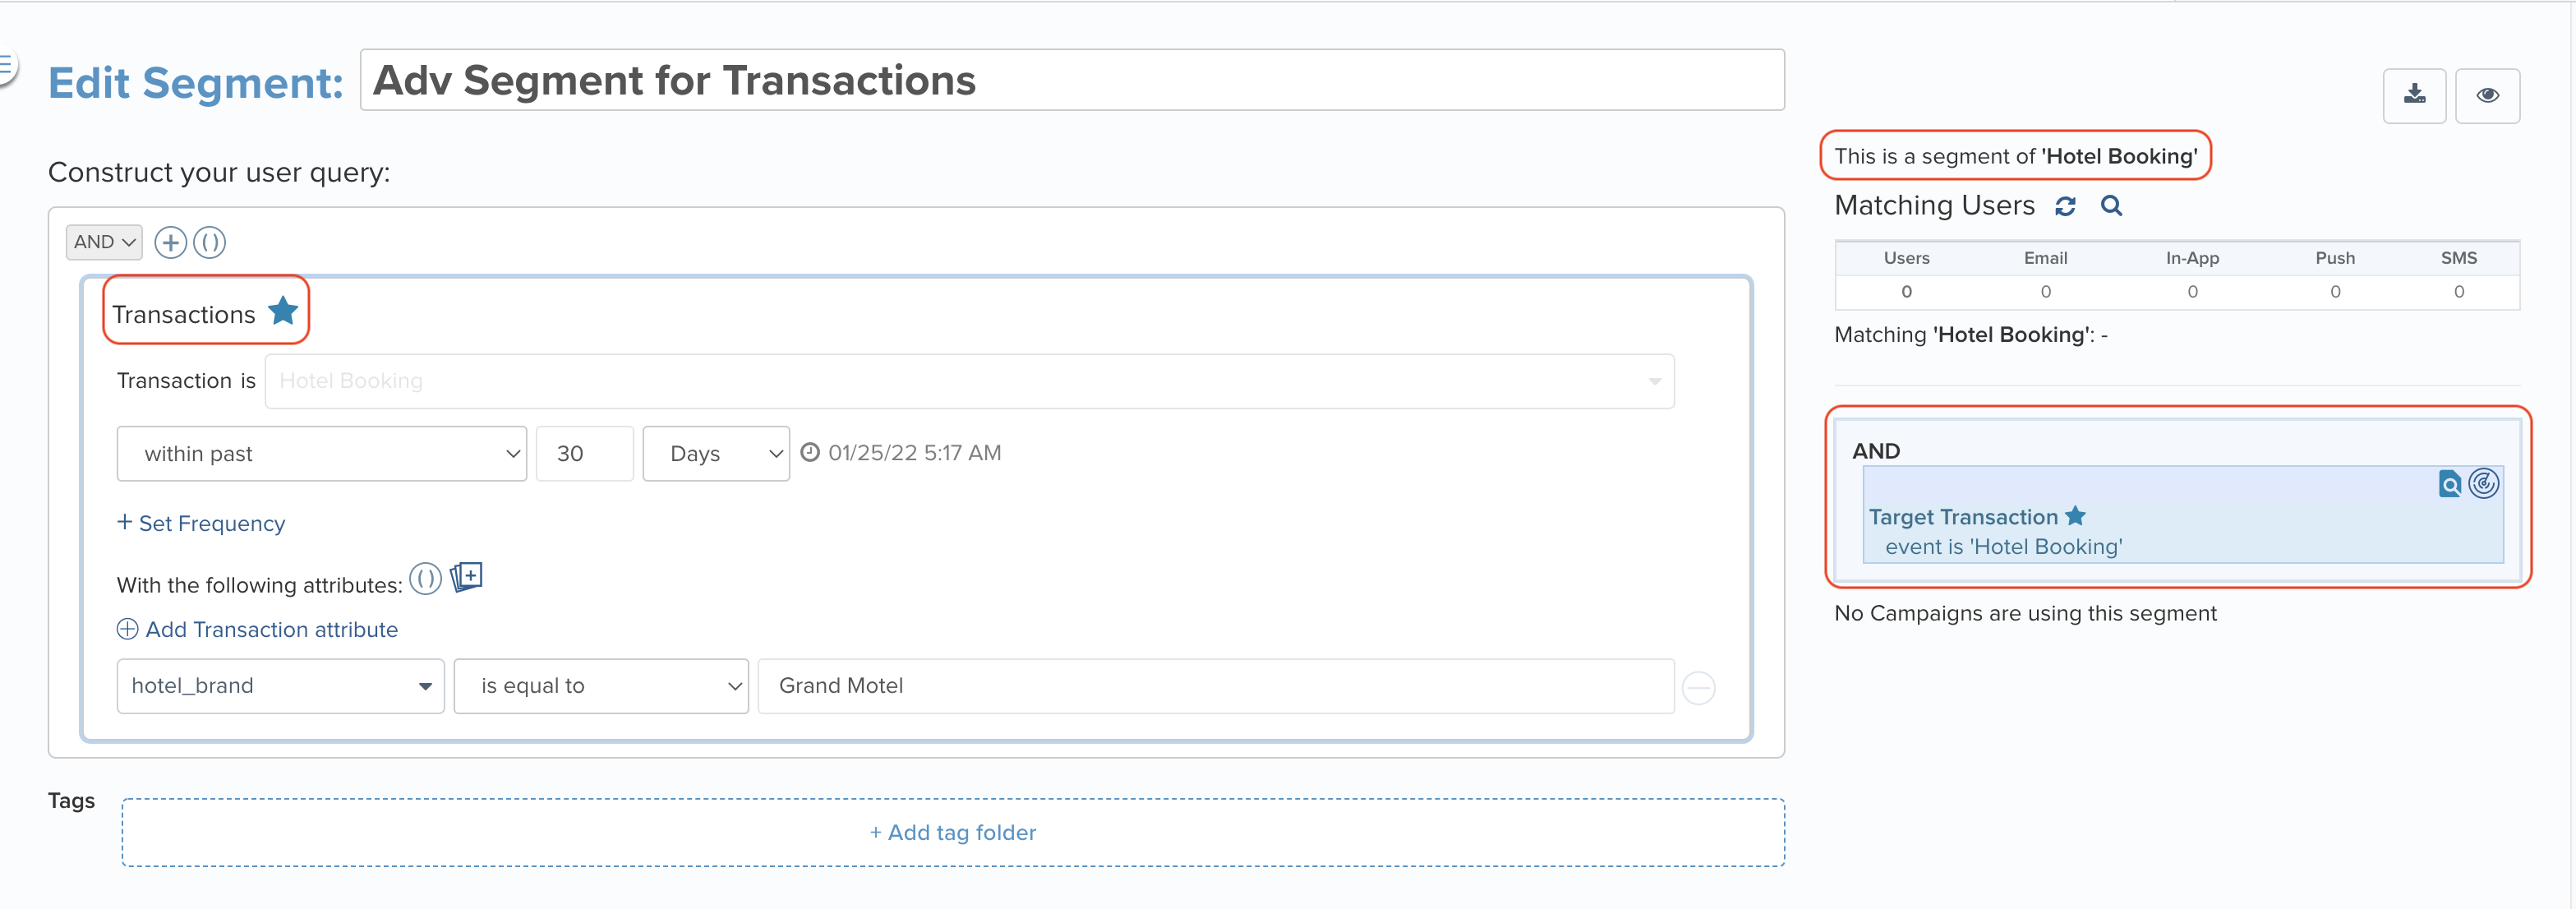The width and height of the screenshot is (2576, 909).
Task: Click the attributes parentheses group icon
Action: click(x=425, y=579)
